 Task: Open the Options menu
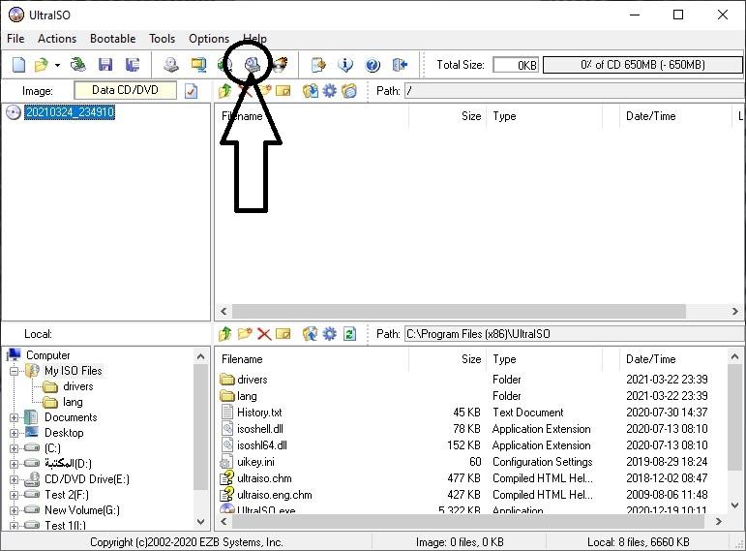click(209, 39)
